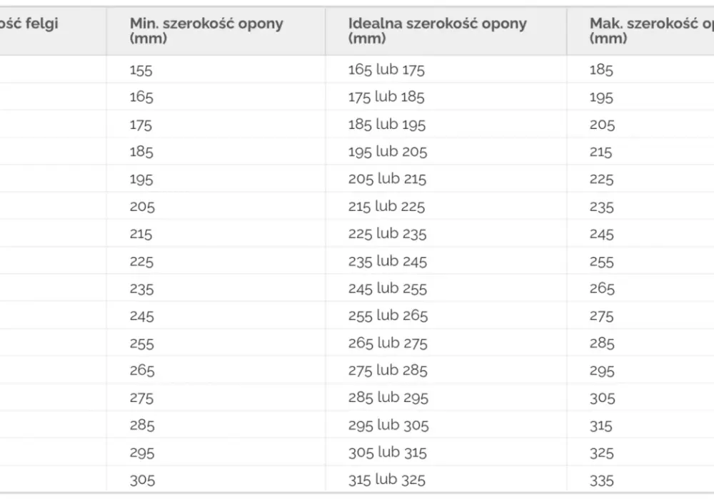Image resolution: width=714 pixels, height=499 pixels.
Task: Click the Idealna szerokość opony column header
Action: (437, 31)
